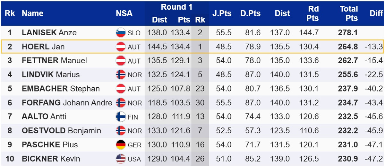Select the highlighted HOERL Jan row
The height and width of the screenshot is (166, 385).
coord(193,47)
